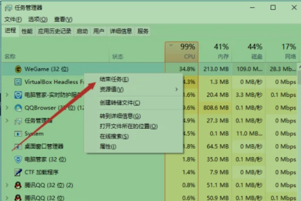Select the 桌面窗口管理器 process name

44,147
